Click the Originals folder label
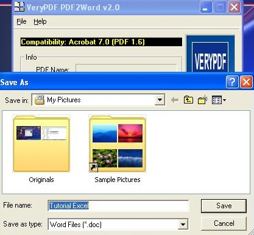 41,180
